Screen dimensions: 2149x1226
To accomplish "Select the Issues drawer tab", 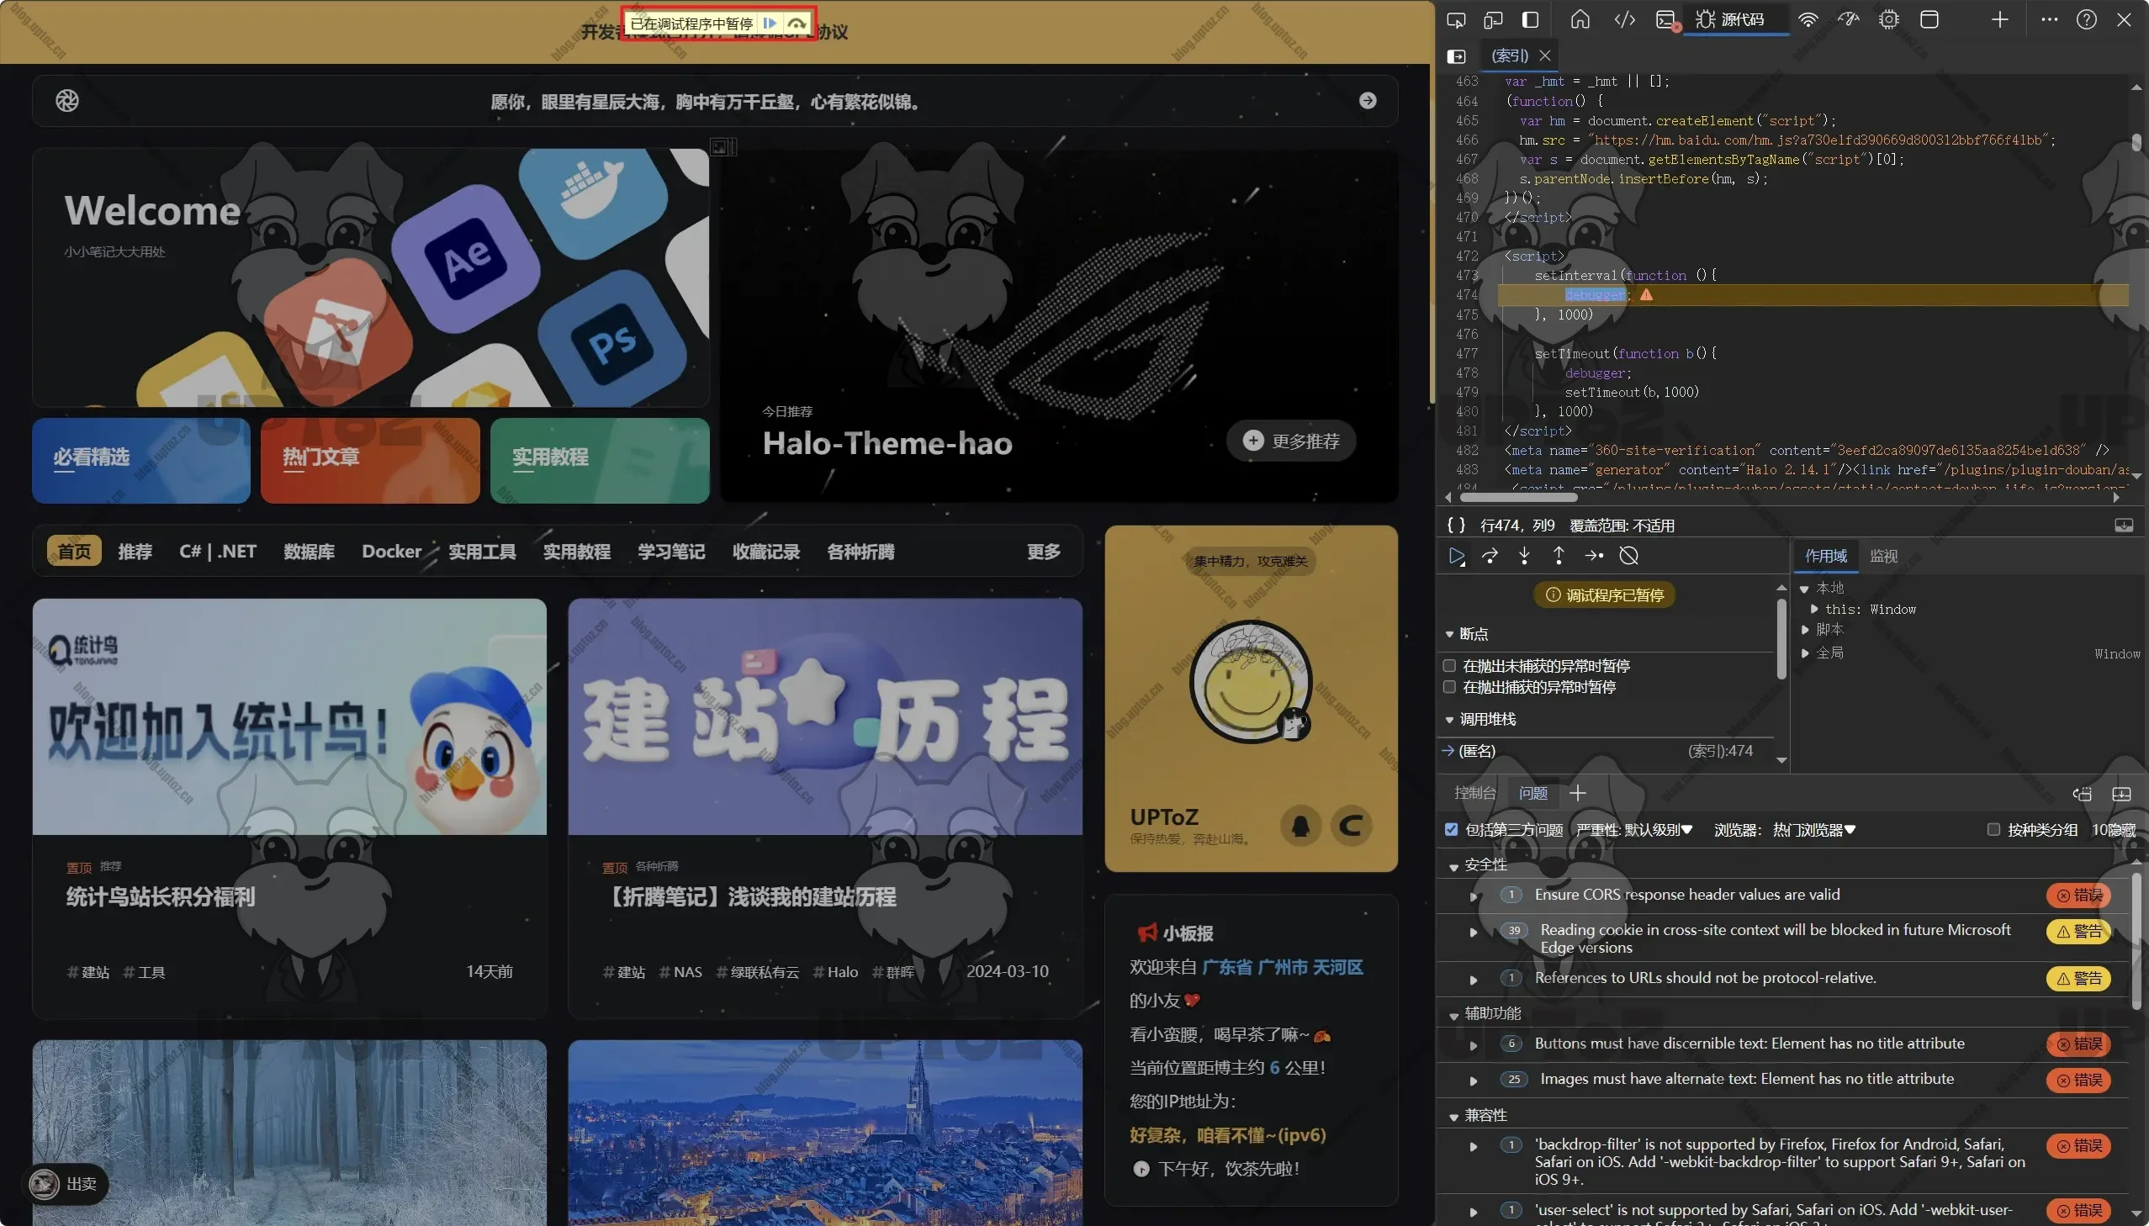I will 1532,793.
